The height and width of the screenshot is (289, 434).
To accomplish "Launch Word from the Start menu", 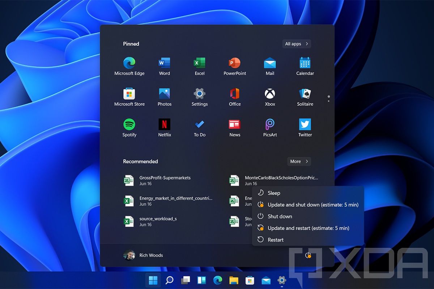I will [x=164, y=63].
